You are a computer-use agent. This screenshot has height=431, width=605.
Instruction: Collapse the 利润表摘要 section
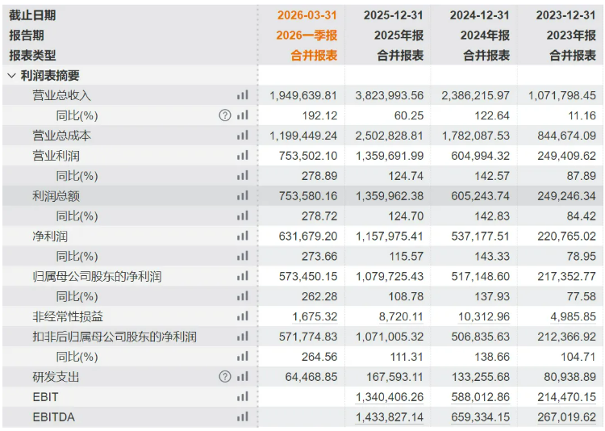click(11, 76)
